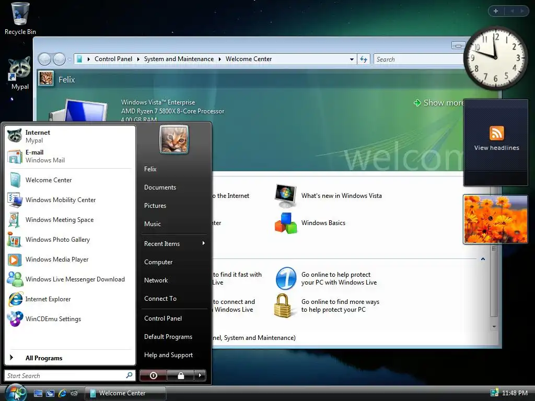Minimize the Welcome Center window

(x=458, y=45)
